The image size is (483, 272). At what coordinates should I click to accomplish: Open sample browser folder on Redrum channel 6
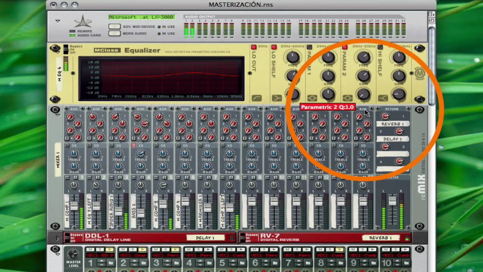tap(275, 263)
